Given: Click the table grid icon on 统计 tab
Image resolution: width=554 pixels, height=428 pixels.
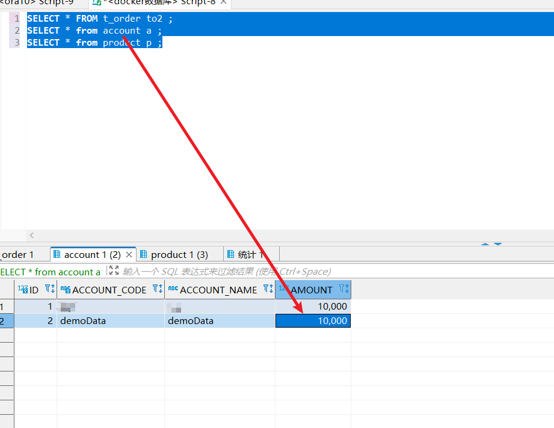Looking at the screenshot, I should point(230,254).
